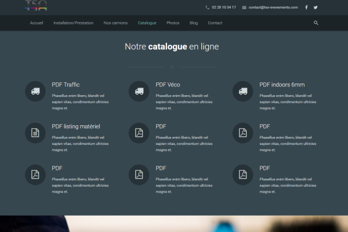Select the Catalogue menu item
The image size is (348, 232).
click(147, 23)
